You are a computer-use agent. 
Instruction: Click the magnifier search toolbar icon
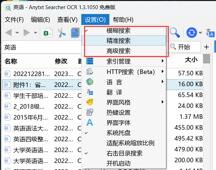click(175, 33)
